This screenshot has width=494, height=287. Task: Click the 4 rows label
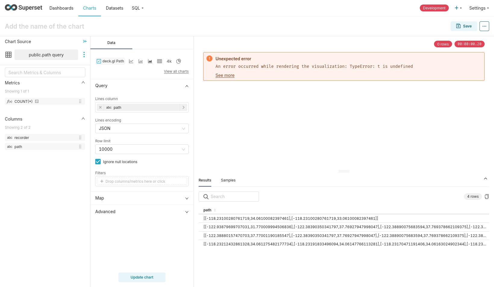473,197
